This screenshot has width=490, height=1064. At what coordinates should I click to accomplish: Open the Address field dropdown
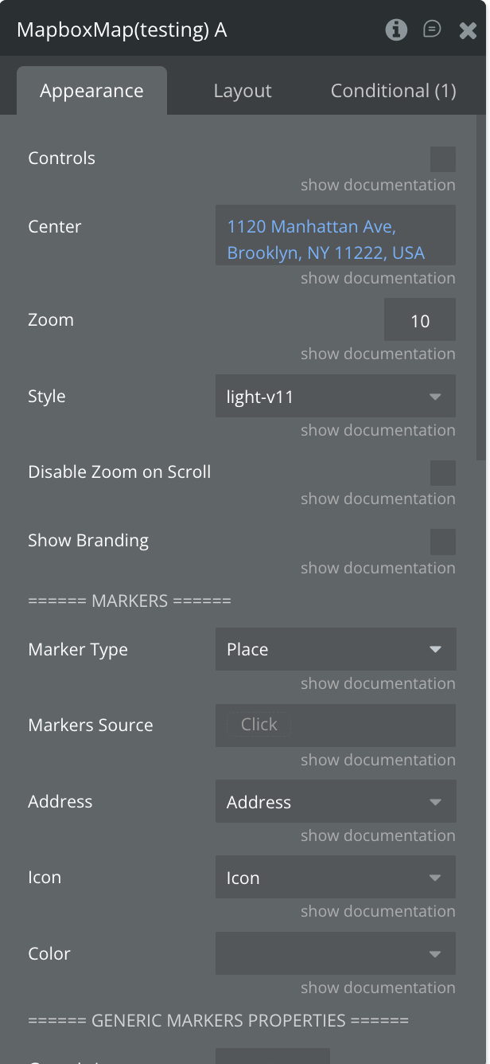335,802
